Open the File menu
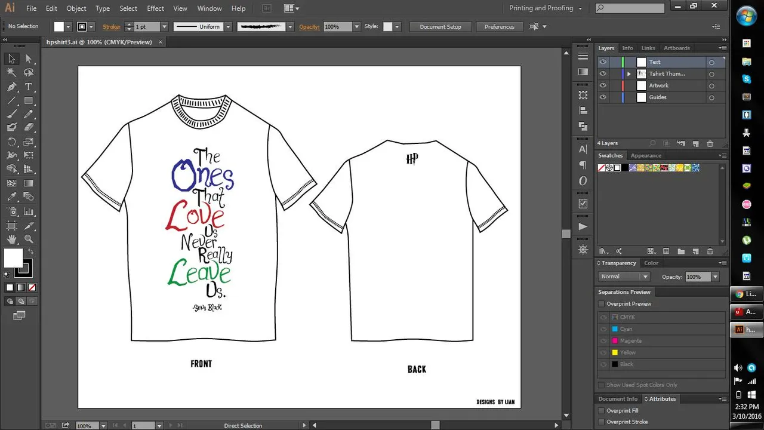The width and height of the screenshot is (764, 430). pyautogui.click(x=31, y=8)
